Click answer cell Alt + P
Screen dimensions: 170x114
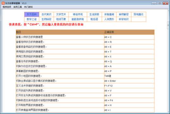coord(129,71)
